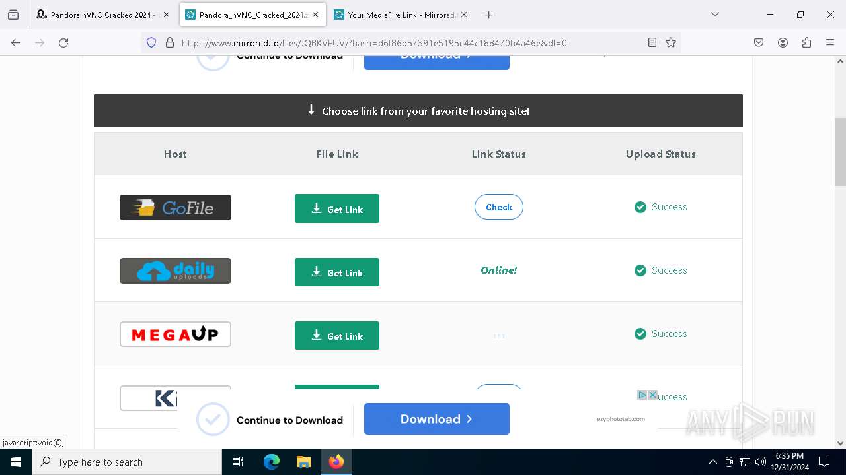Click the vertical scrollbar thumb

[840, 152]
